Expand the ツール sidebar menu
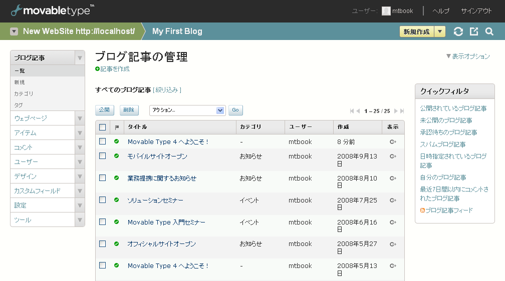Viewport: 505px width, 281px height. [x=80, y=220]
